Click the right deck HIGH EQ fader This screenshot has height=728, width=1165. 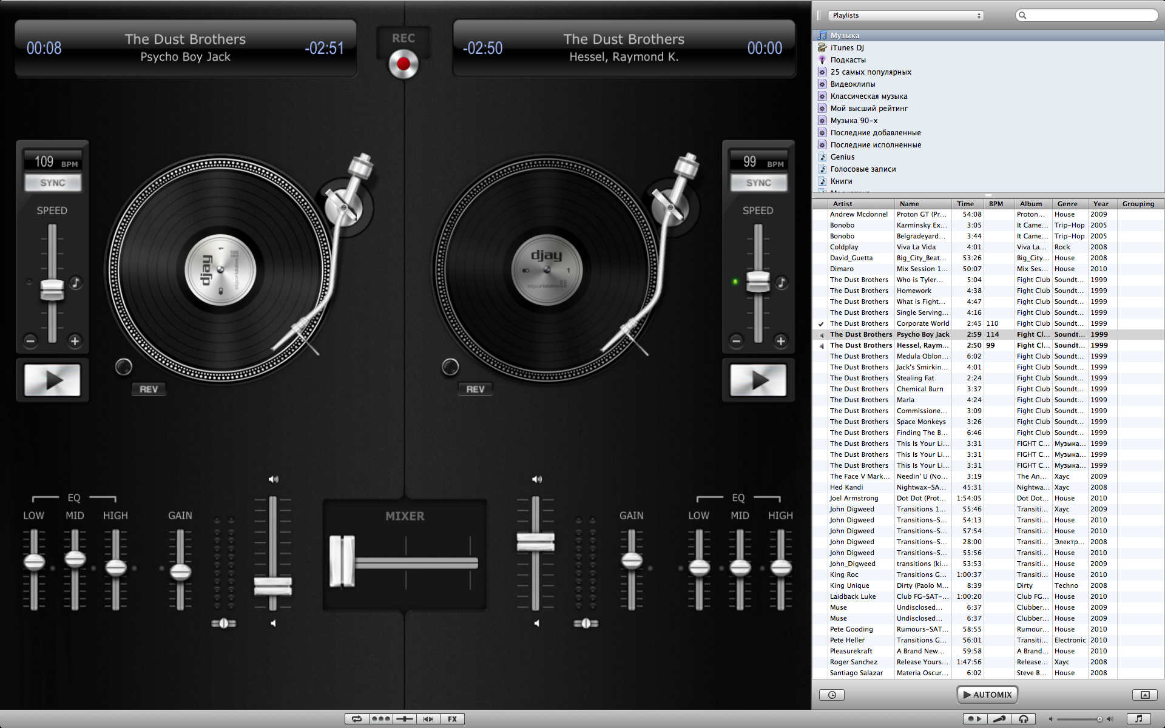pyautogui.click(x=781, y=567)
